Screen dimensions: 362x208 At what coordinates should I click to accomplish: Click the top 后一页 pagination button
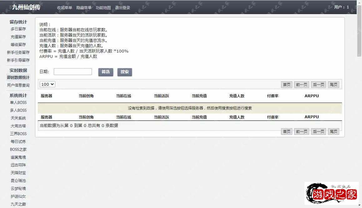coord(319,84)
